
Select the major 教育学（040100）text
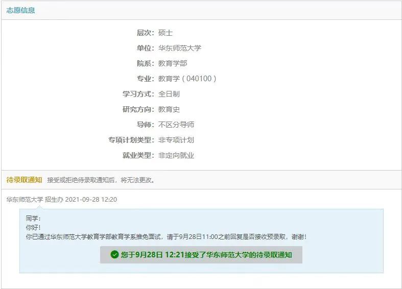pos(187,79)
